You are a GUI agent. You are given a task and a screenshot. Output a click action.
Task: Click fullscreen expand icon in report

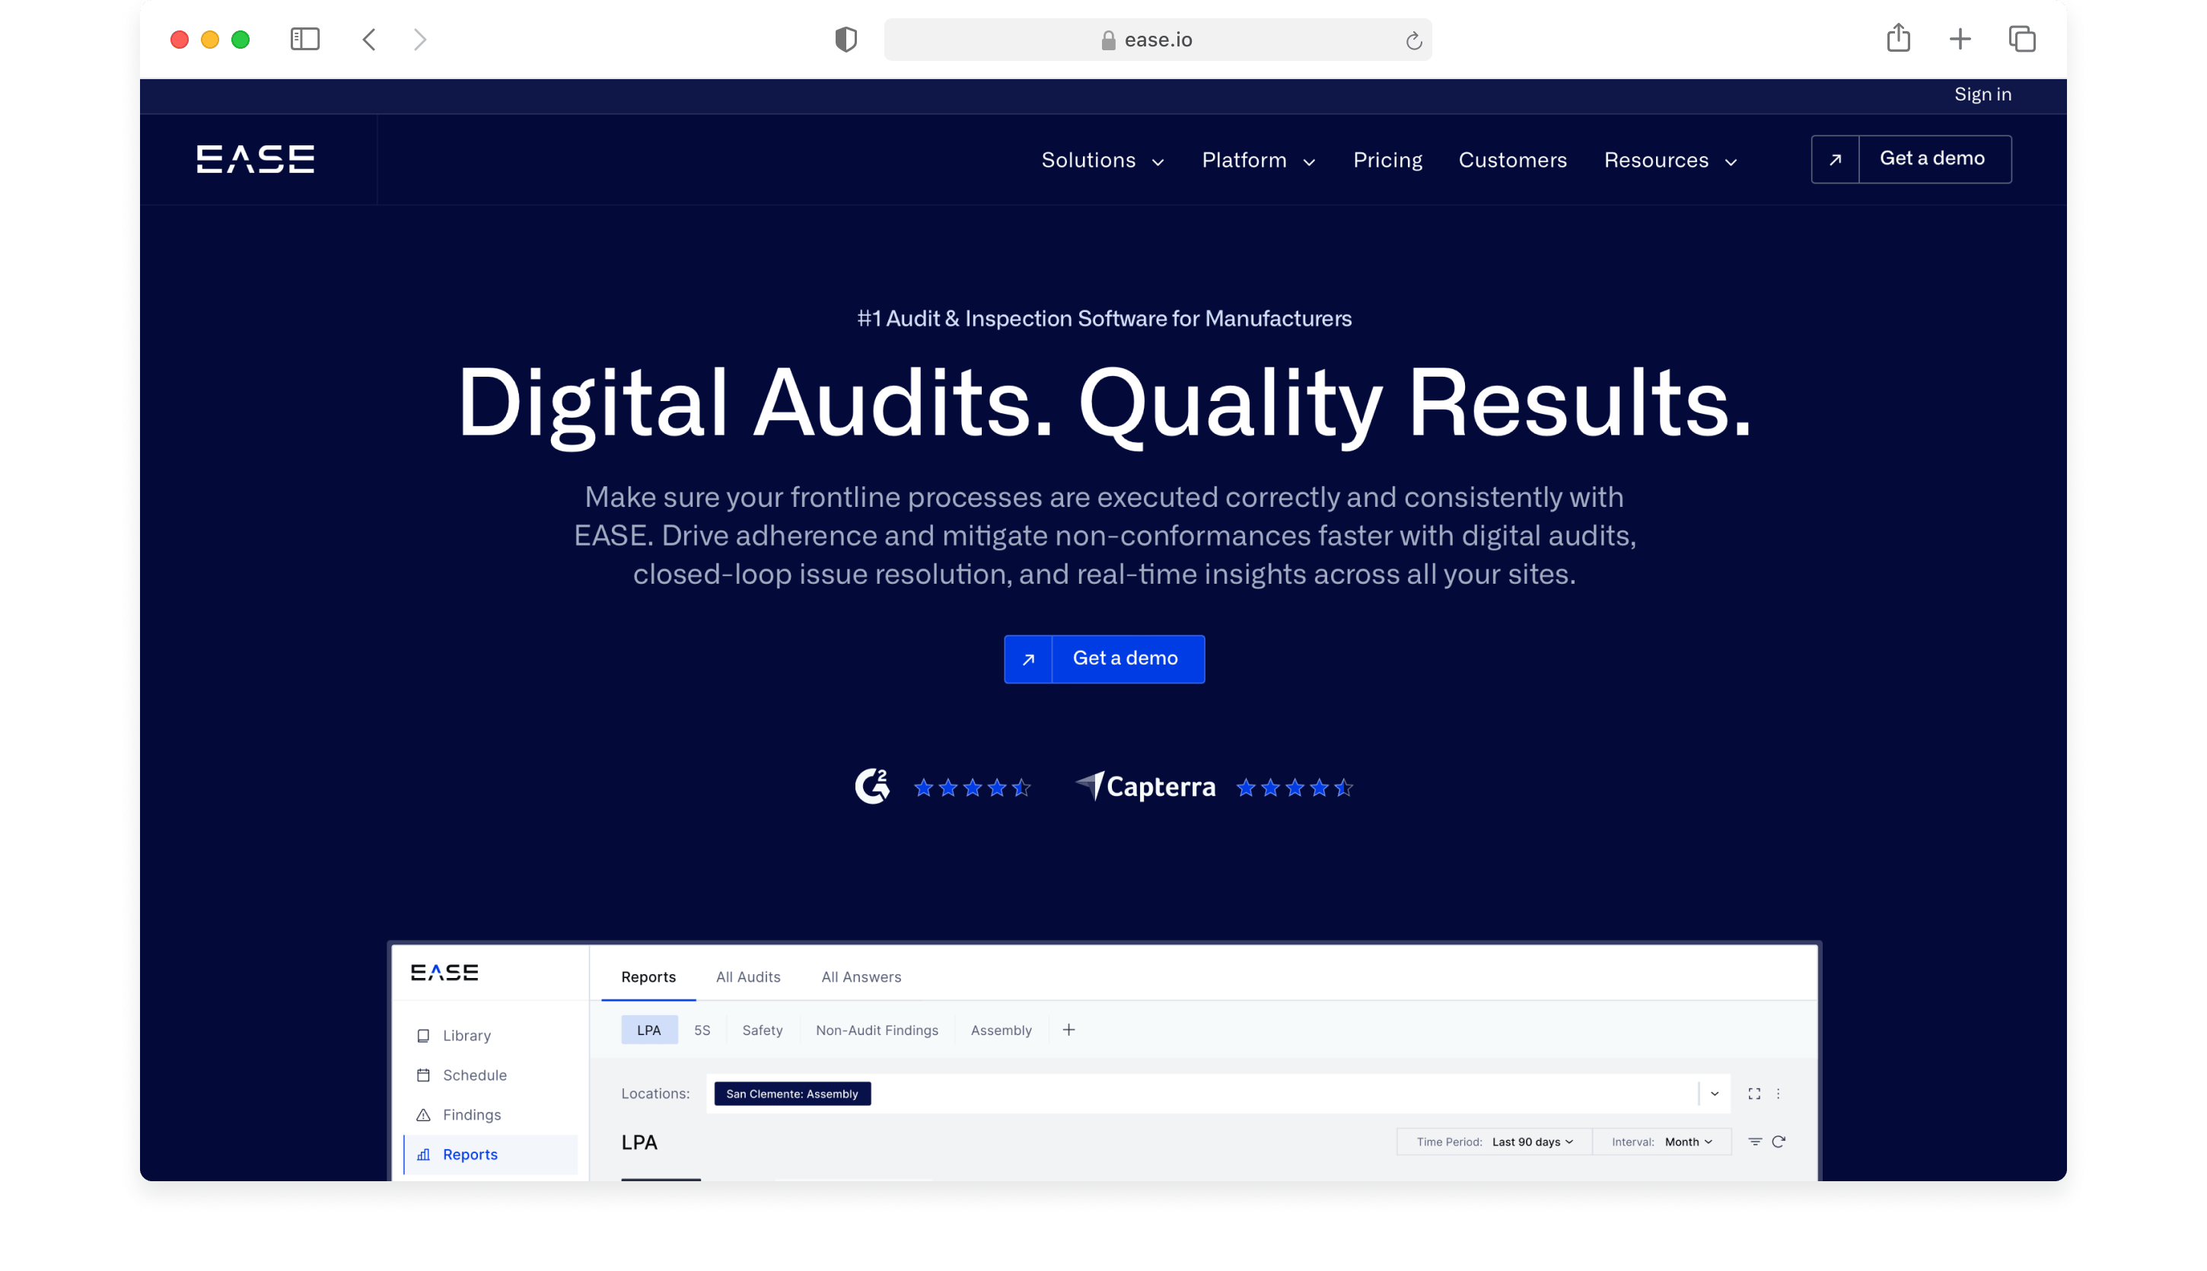coord(1754,1094)
